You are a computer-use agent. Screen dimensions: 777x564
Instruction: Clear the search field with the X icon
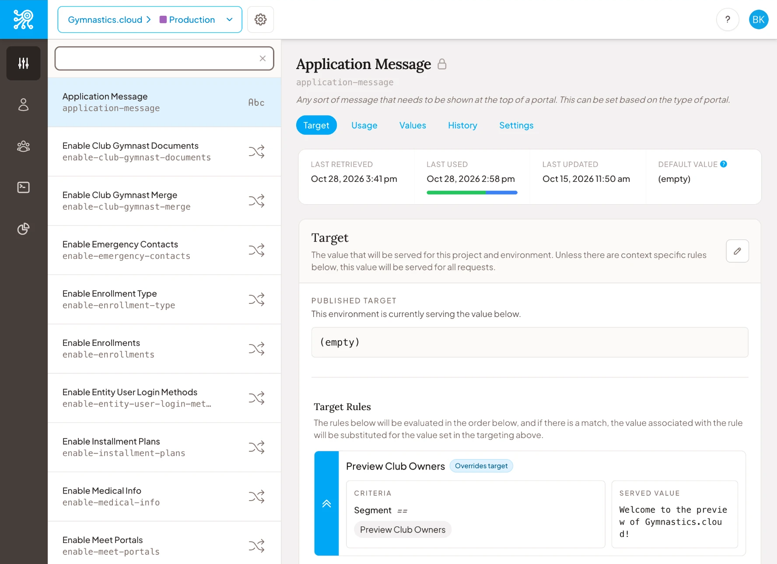pyautogui.click(x=262, y=59)
